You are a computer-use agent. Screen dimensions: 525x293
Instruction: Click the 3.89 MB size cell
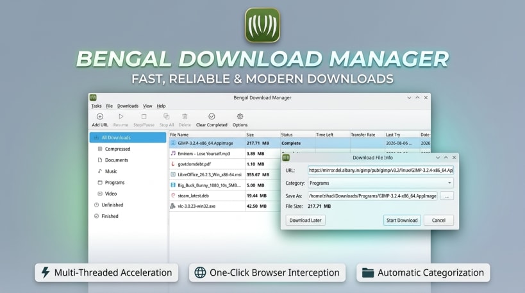[256, 153]
